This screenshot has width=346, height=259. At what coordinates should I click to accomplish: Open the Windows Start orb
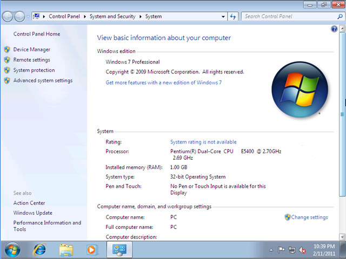click(x=12, y=249)
